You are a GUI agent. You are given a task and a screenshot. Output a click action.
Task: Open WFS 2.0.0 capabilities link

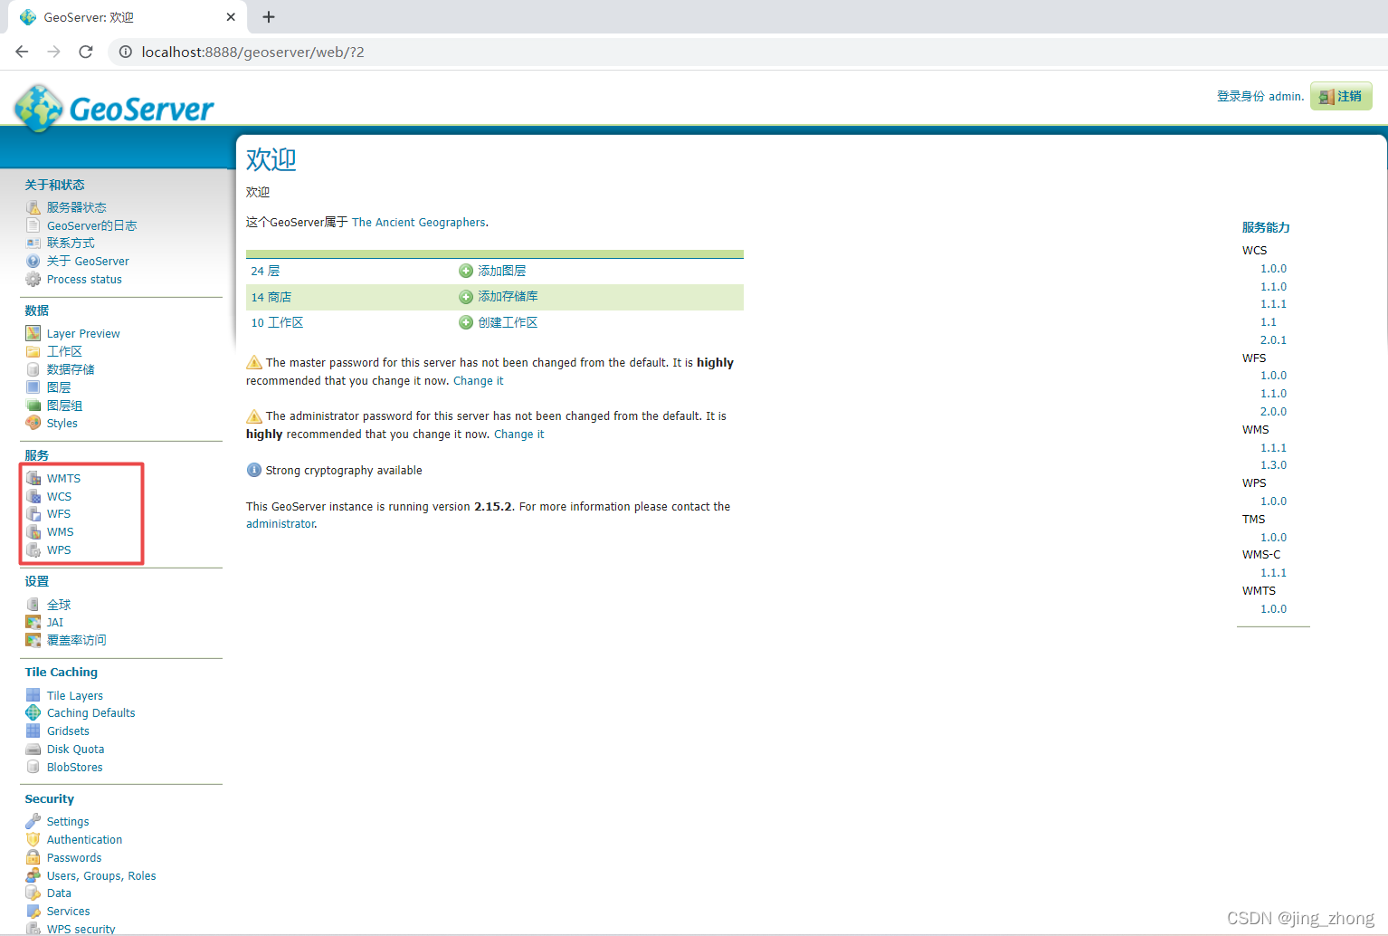point(1273,412)
